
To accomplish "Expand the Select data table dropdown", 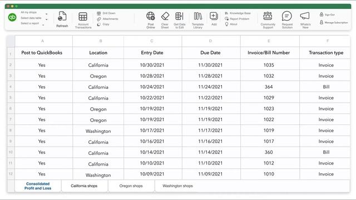I will click(x=47, y=19).
